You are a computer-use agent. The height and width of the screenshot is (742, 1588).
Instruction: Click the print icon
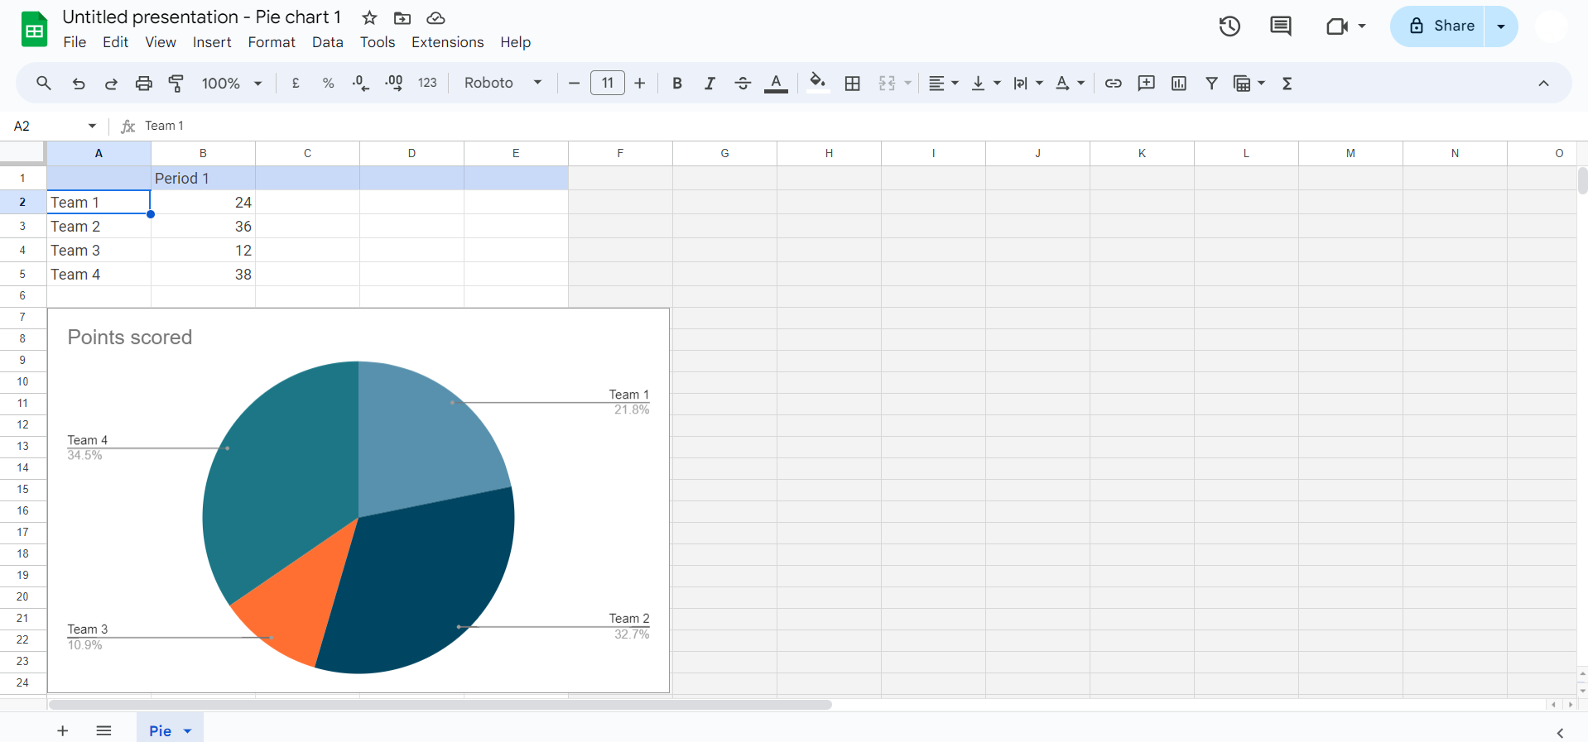click(144, 83)
